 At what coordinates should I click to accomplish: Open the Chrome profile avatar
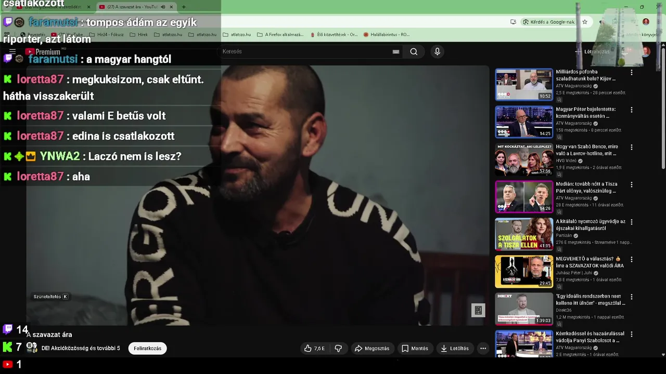coord(646,22)
